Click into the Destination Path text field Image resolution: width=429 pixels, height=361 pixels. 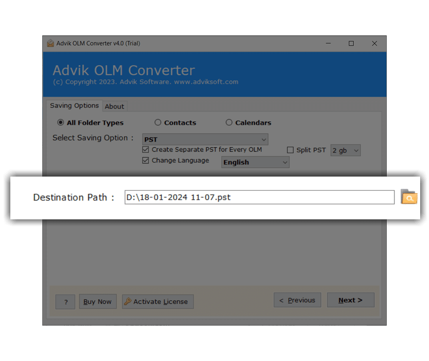tap(259, 197)
